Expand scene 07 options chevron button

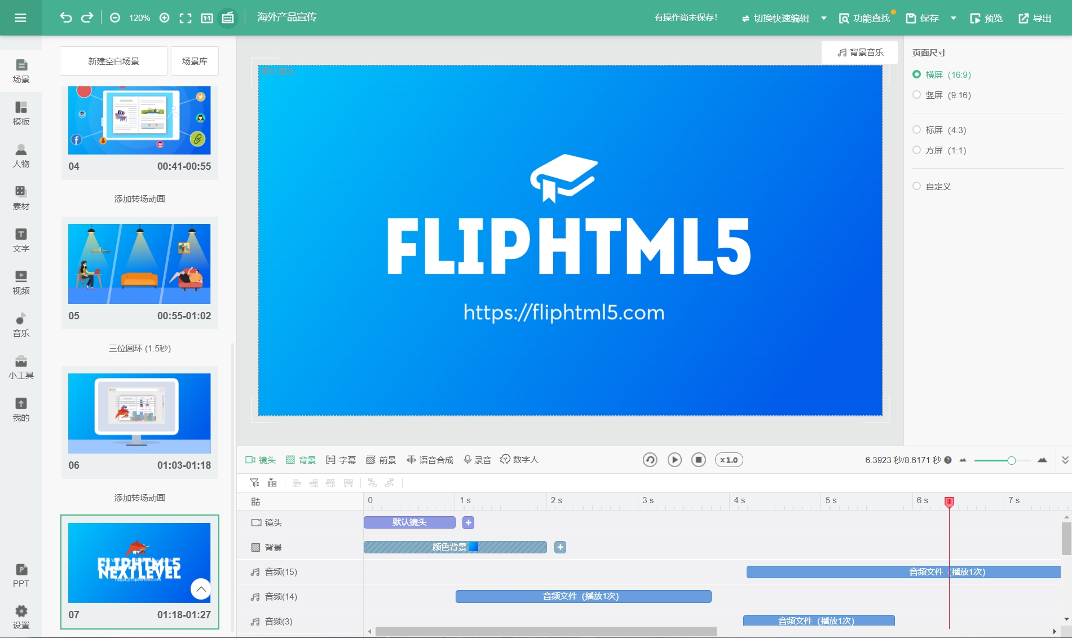(x=201, y=589)
